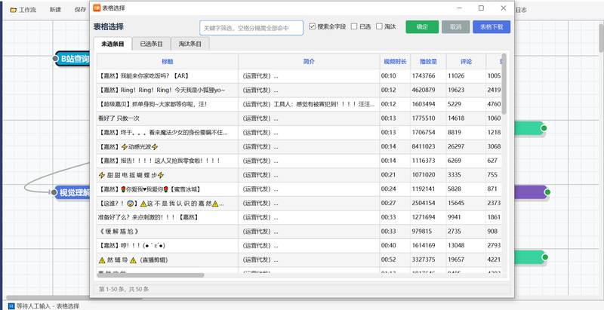Click the table's vertical scrollbar thumb

pyautogui.click(x=504, y=84)
